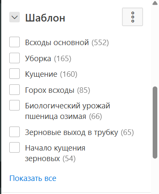Click the Показать все link
Image resolution: width=159 pixels, height=194 pixels.
(33, 178)
